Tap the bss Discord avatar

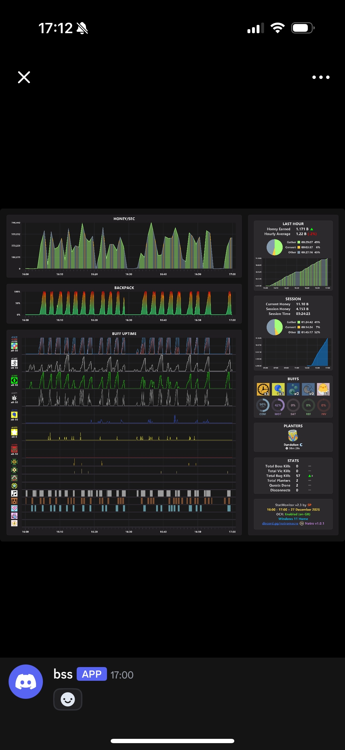tap(26, 681)
